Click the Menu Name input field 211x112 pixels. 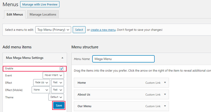tap(123, 59)
